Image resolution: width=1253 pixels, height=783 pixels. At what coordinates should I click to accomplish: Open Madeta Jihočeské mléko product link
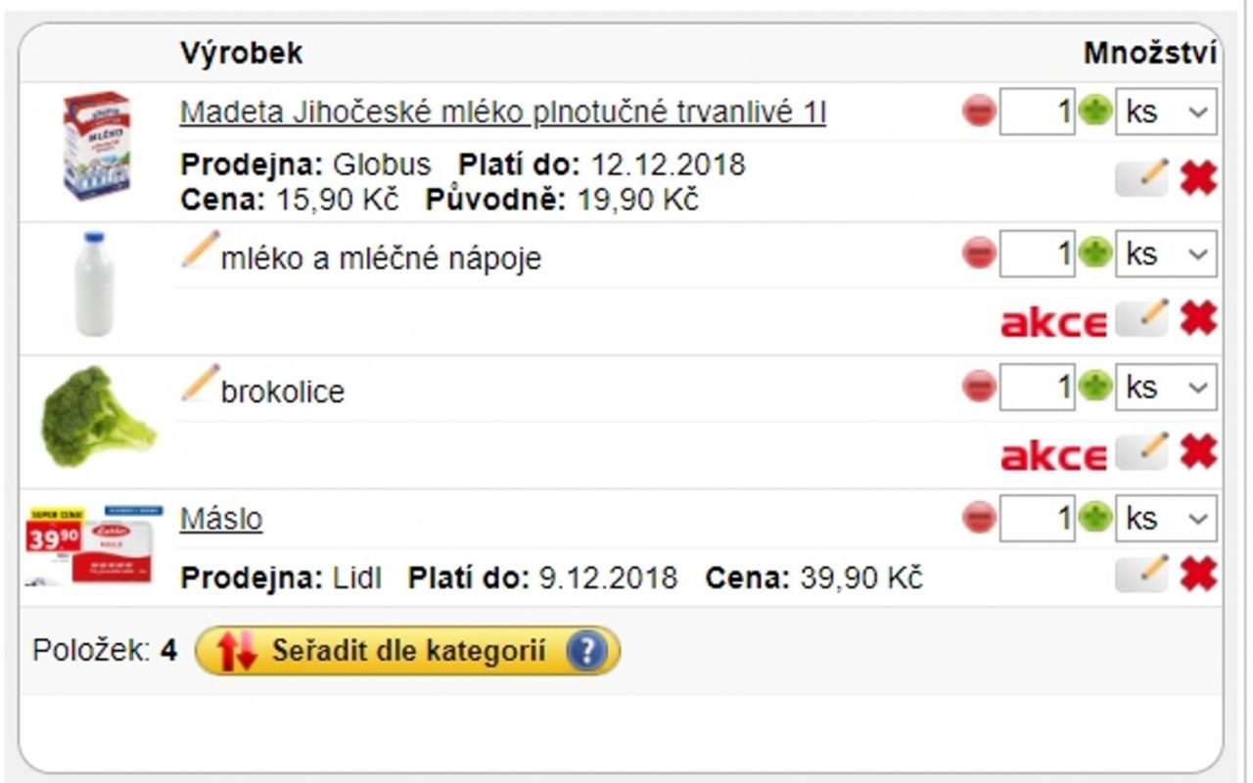click(503, 113)
